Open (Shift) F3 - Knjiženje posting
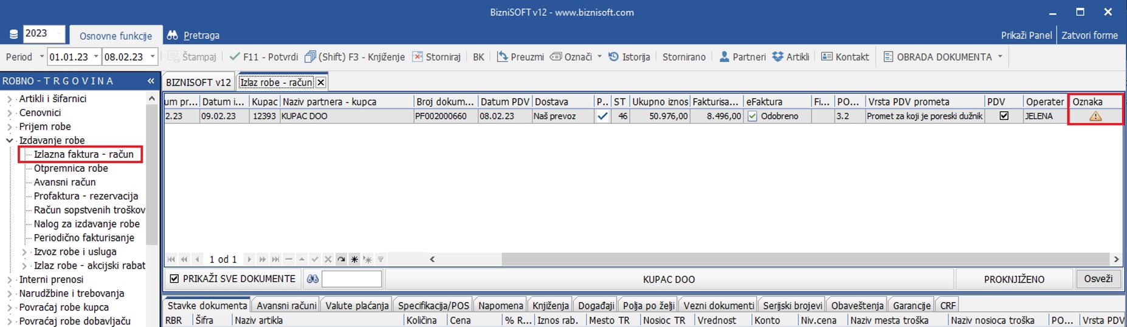Viewport: 1127px width, 327px height. click(x=354, y=56)
